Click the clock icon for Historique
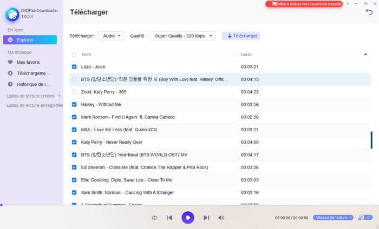379x229 pixels. click(x=10, y=84)
